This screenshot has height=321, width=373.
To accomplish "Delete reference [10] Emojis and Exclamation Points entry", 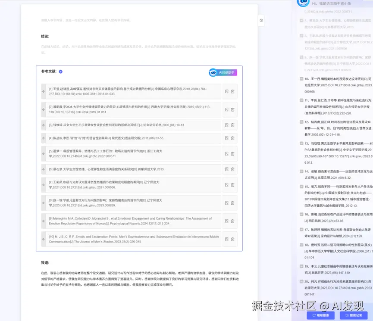I will tap(233, 239).
